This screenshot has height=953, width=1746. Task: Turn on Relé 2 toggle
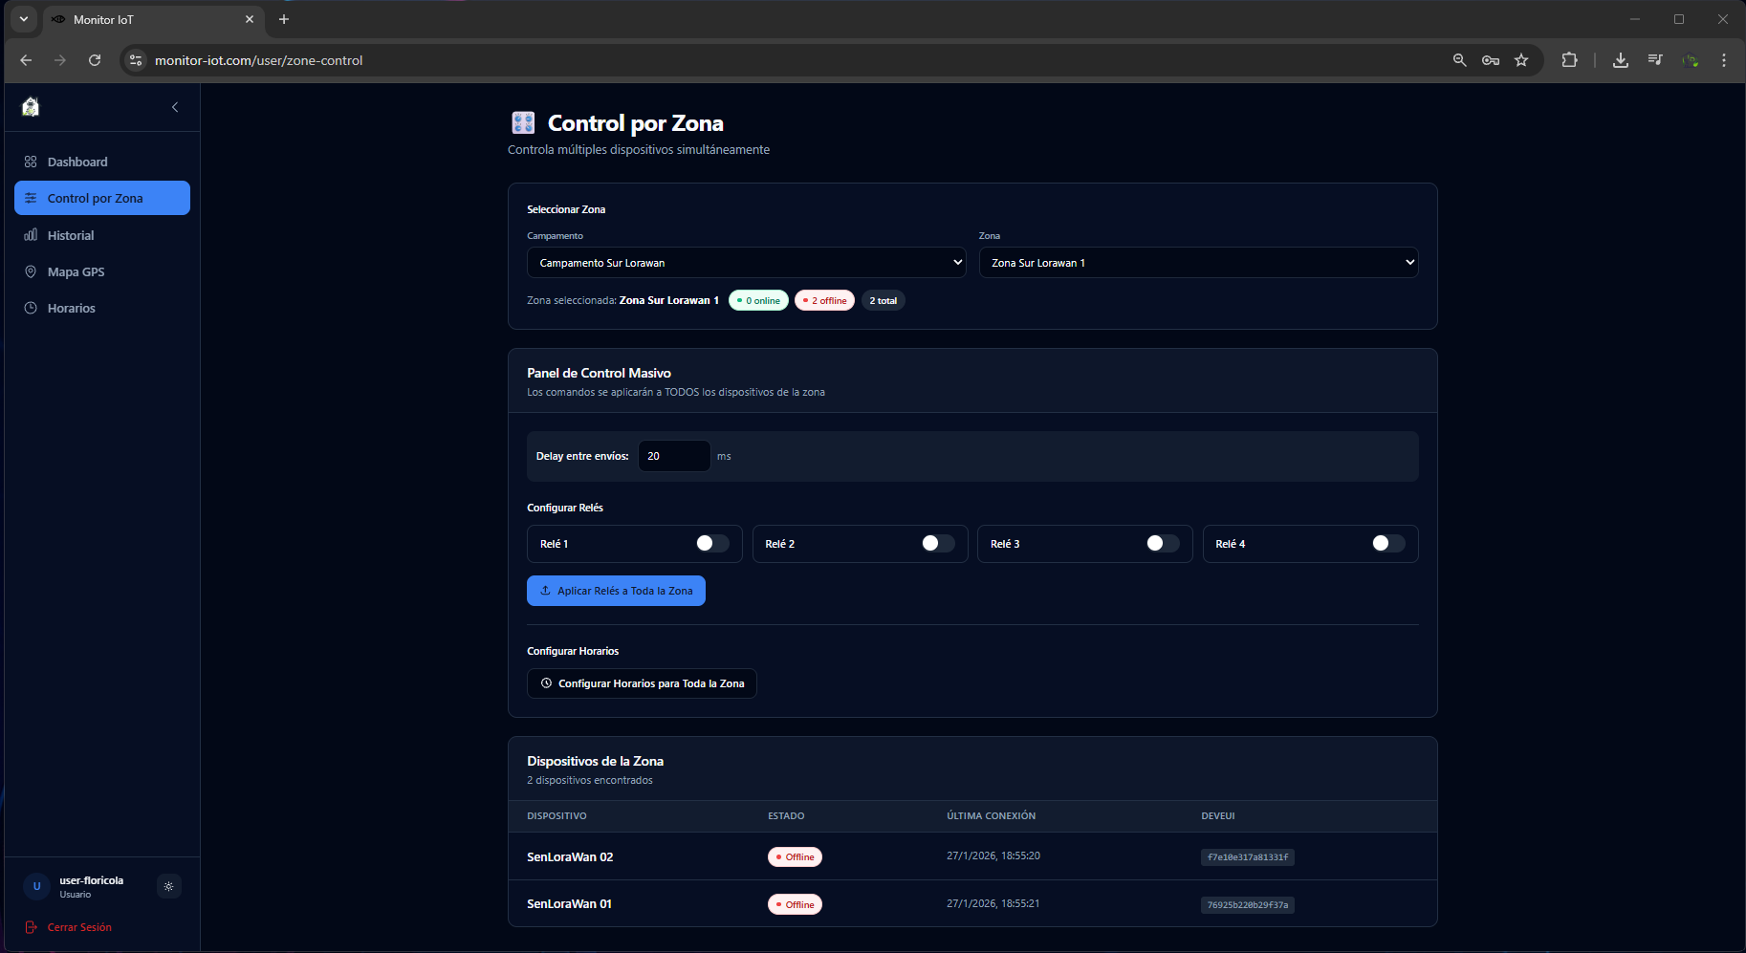(937, 544)
